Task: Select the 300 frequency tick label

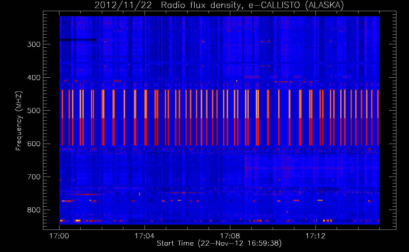Action: tap(34, 44)
